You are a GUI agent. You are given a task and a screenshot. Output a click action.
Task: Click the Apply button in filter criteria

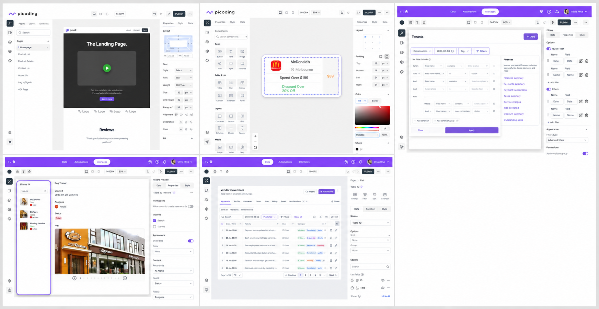(472, 130)
